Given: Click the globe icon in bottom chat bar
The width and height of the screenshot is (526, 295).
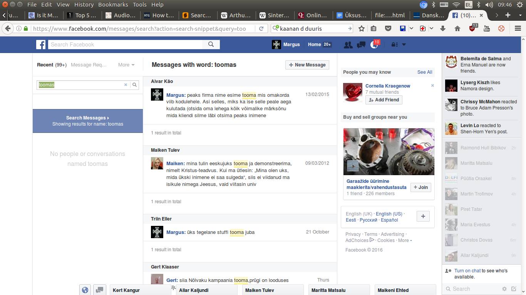Looking at the screenshot, I should click(85, 290).
